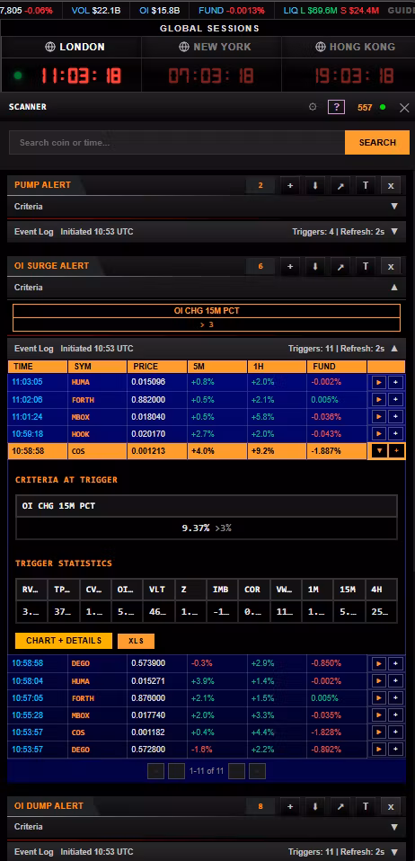Add FORTH 11:02:06 row with plus

tap(396, 399)
